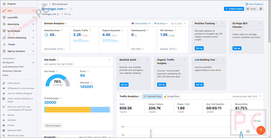Open the 94 errors count
271x138 pixels.
[x=82, y=75]
